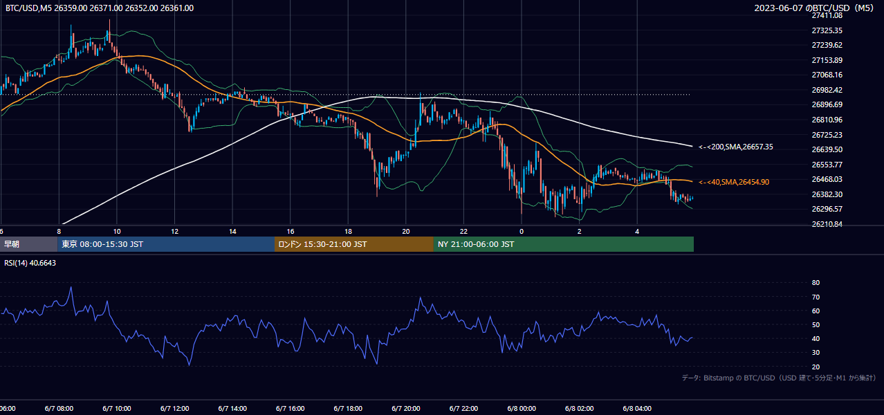Click price axis value 26382.30

pyautogui.click(x=827, y=194)
